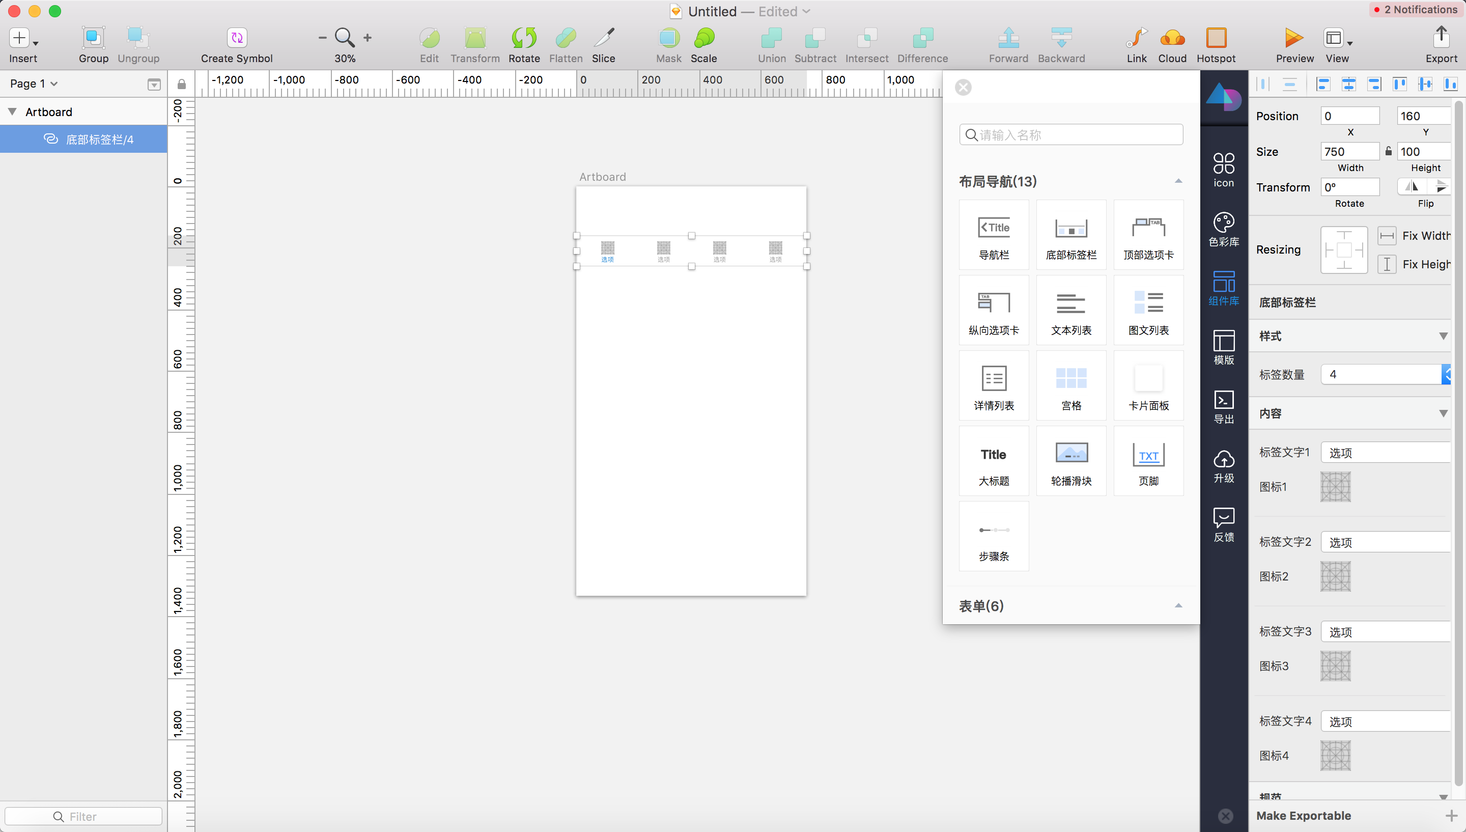Click the 反馈 feedback sidebar icon
Image resolution: width=1466 pixels, height=832 pixels.
click(1223, 524)
